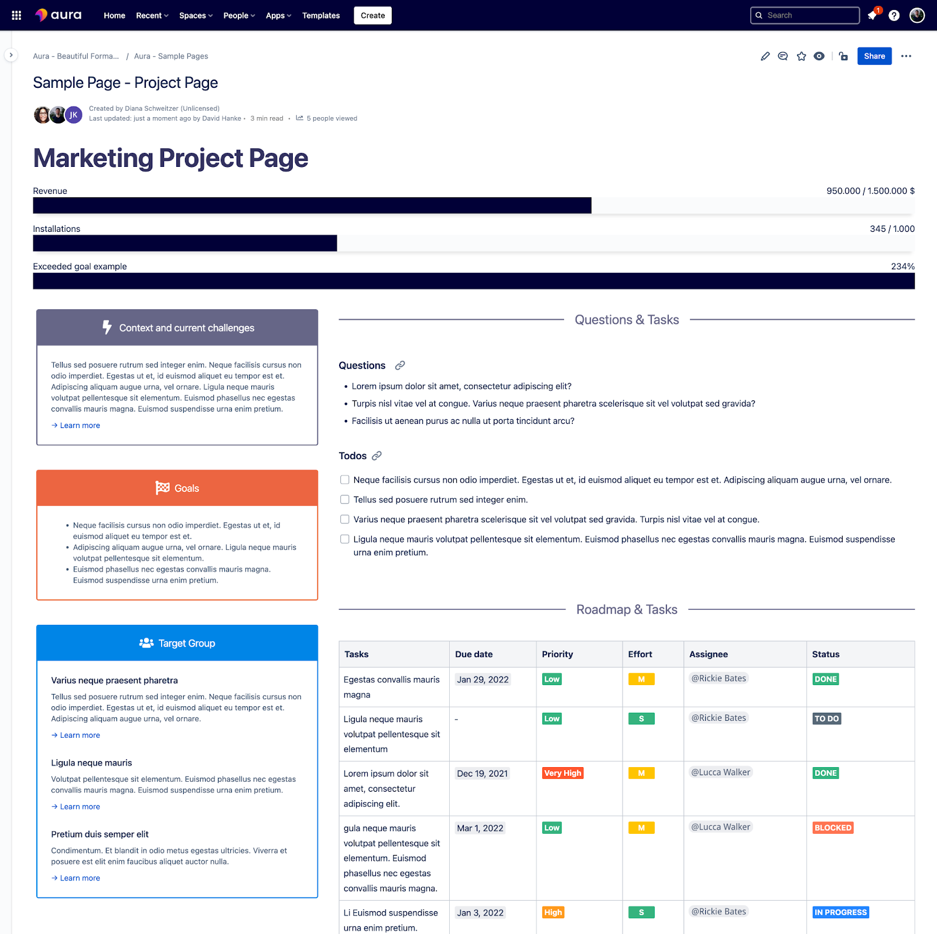Open page restrictions lock icon

pos(843,56)
